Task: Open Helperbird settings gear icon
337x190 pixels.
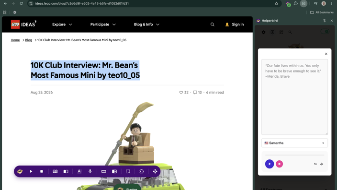Action: click(263, 32)
